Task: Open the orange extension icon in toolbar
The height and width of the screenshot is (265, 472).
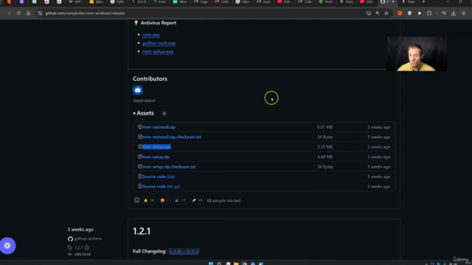Action: tap(400, 13)
